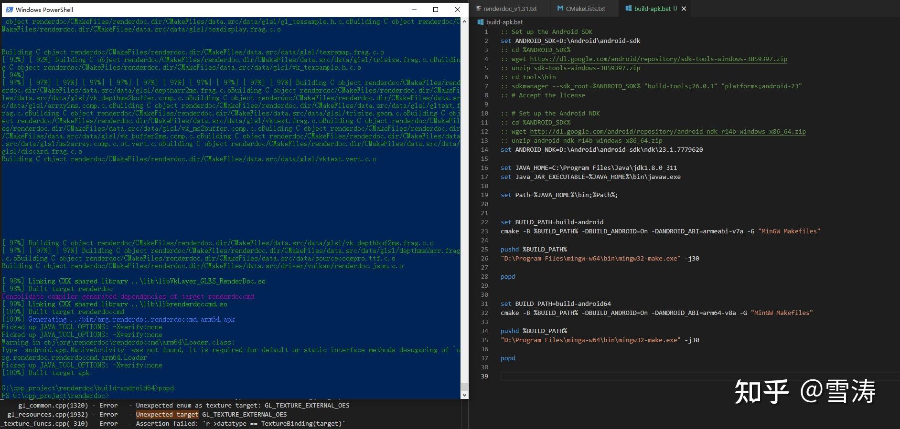Click the gl_common.cpp(1320) error log row
Screen dimensions: 900x429
pos(184,406)
